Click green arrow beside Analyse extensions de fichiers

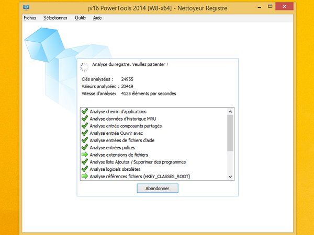click(85, 155)
